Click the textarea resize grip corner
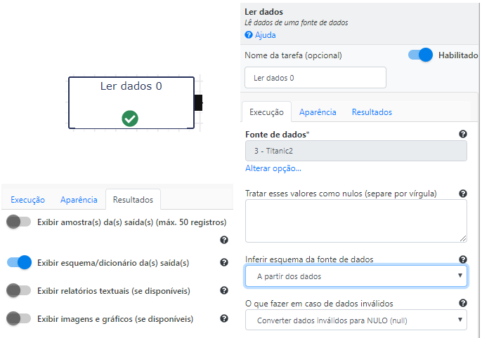The height and width of the screenshot is (338, 482). [x=463, y=238]
